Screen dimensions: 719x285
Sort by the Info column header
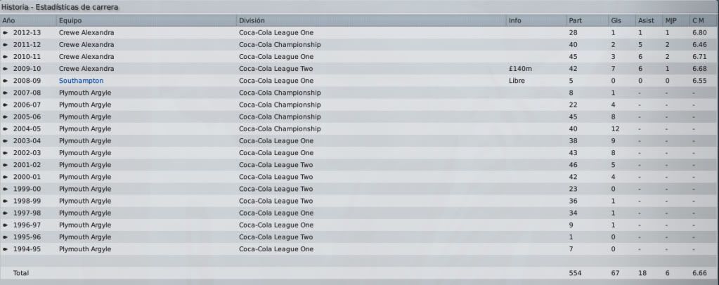pyautogui.click(x=536, y=20)
